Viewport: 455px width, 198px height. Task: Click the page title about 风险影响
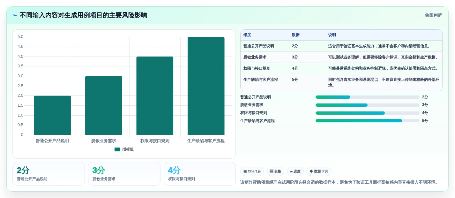point(84,15)
